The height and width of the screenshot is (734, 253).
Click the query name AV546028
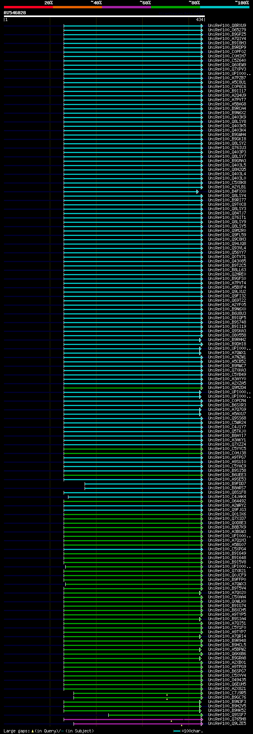pos(15,13)
